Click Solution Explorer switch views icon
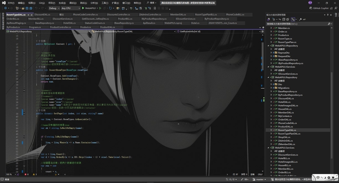Image resolution: width=339 pixels, height=183 pixels. pos(268,19)
